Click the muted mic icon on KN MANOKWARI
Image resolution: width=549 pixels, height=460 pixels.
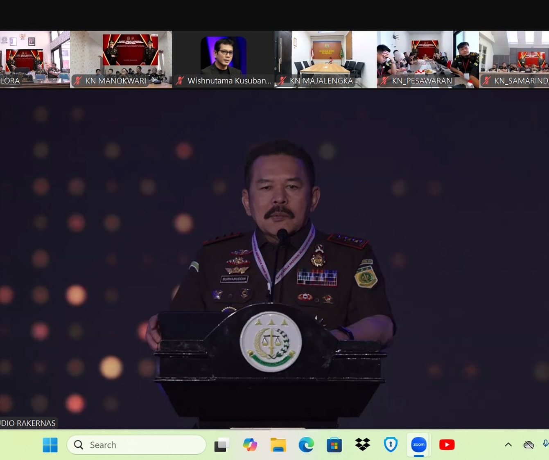point(78,81)
